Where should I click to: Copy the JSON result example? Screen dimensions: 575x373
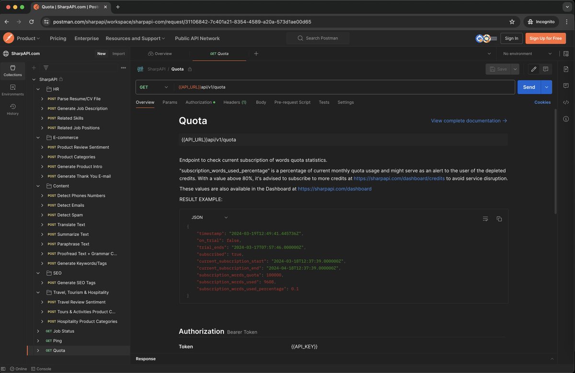[499, 219]
